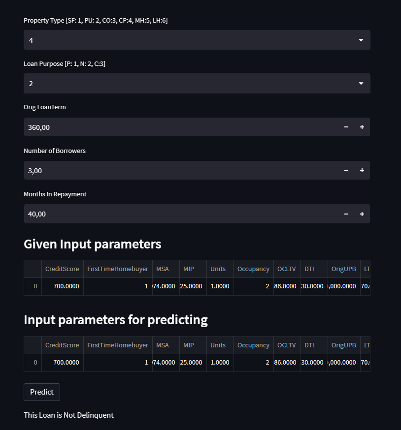Click the Predict button
401x430 pixels.
point(41,392)
